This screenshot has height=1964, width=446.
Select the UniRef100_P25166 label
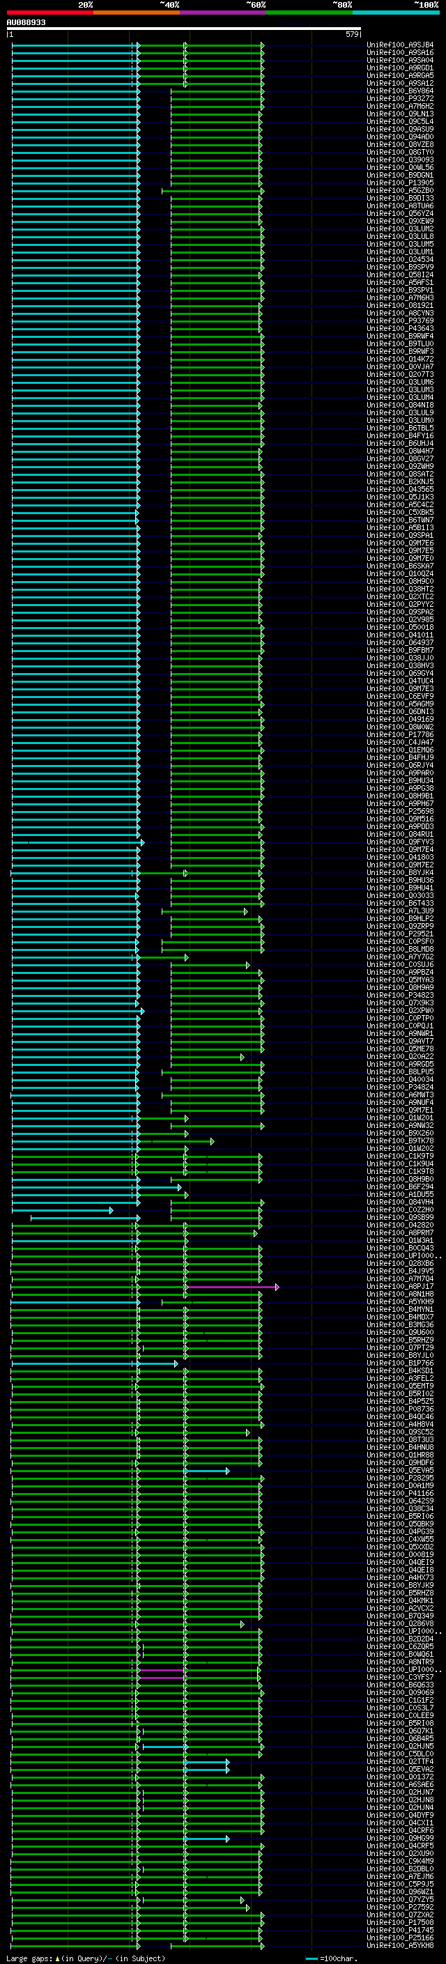(400, 1938)
